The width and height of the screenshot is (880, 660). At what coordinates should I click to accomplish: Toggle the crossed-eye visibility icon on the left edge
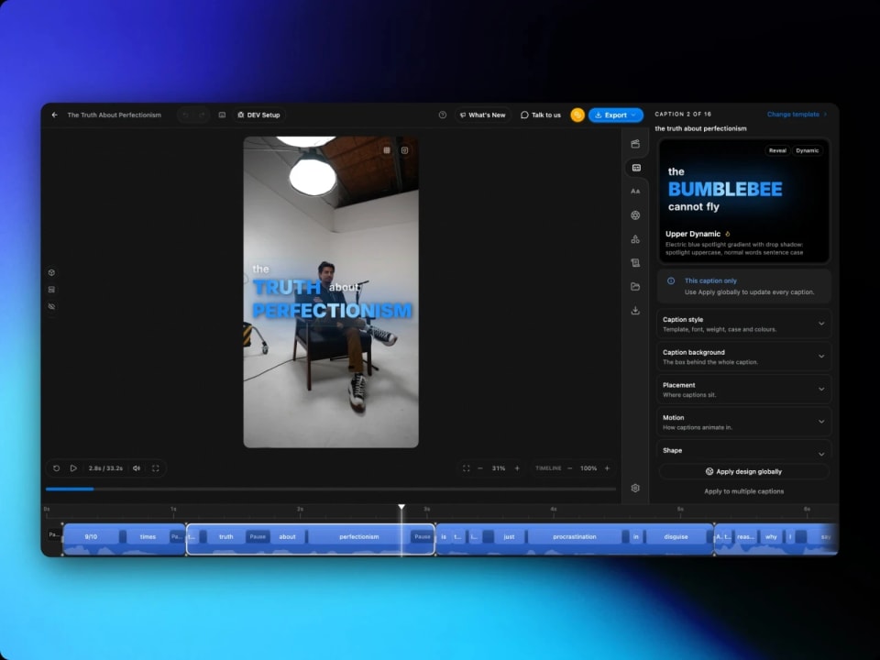[x=51, y=306]
